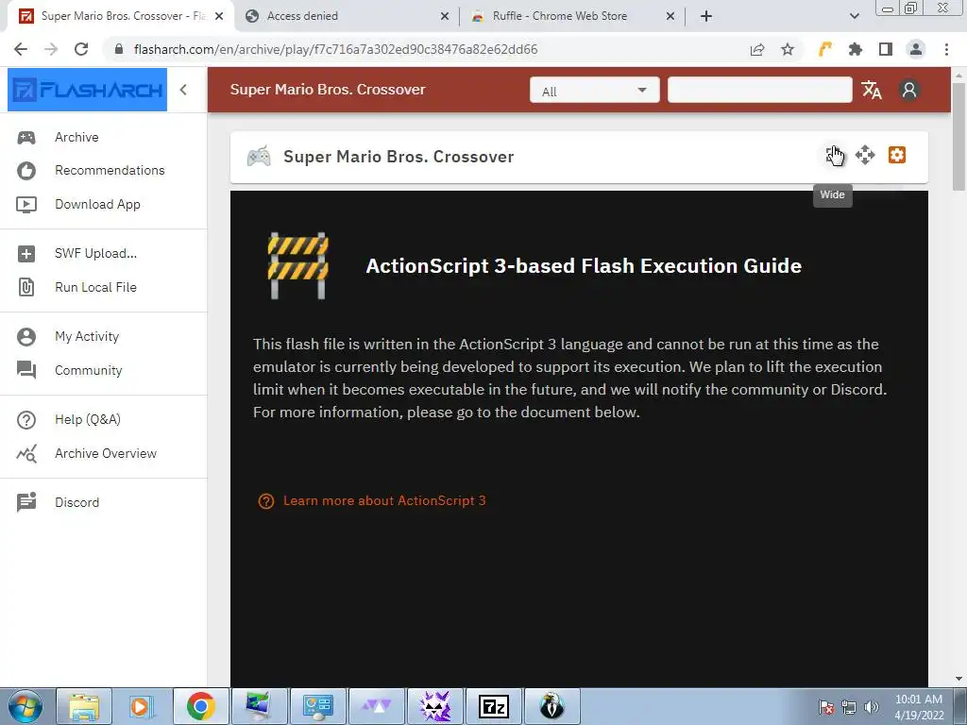967x725 pixels.
Task: Click the network tray icon
Action: point(849,707)
